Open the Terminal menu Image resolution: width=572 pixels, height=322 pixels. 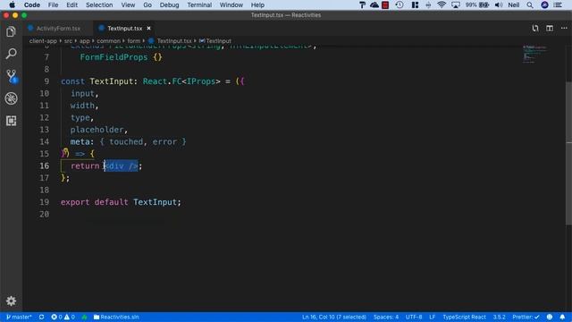(199, 4)
